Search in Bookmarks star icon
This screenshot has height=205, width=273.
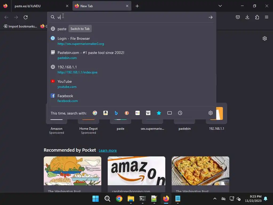click(x=159, y=113)
